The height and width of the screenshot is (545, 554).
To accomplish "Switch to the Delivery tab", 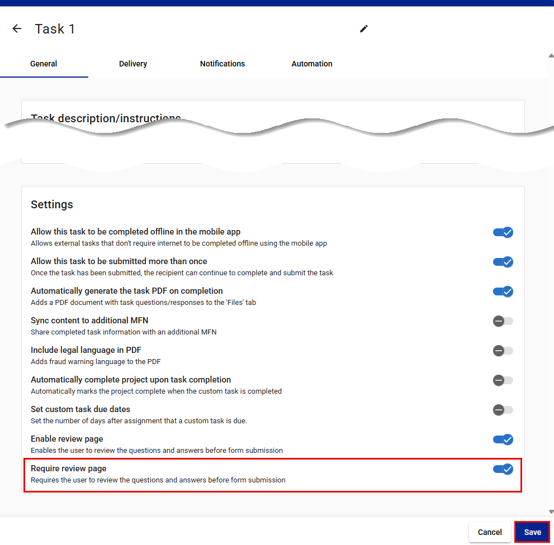I will 133,64.
